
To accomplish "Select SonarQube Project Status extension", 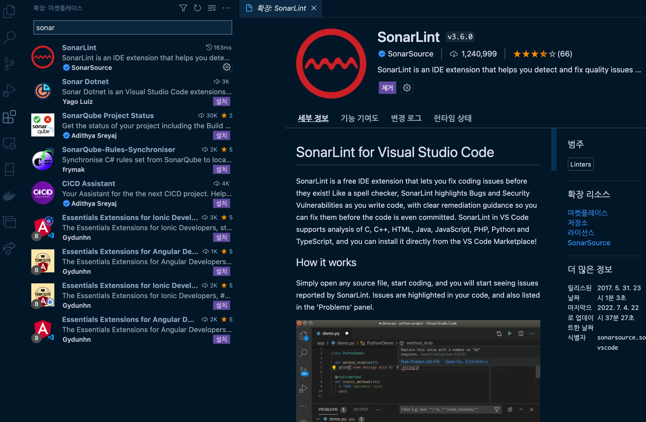I will coord(132,126).
